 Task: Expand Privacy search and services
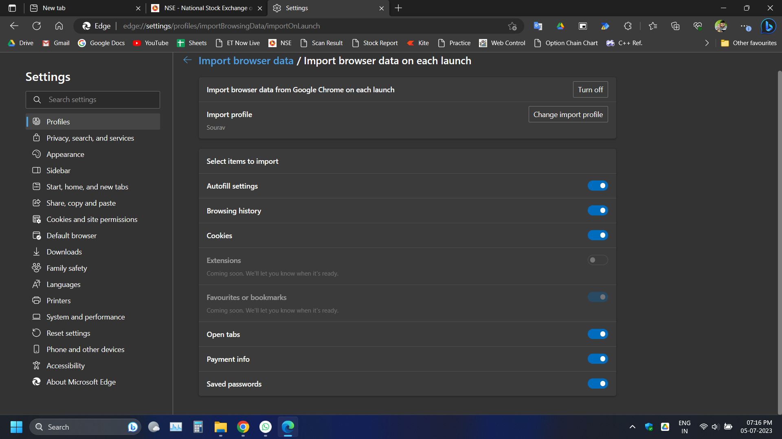tap(90, 138)
